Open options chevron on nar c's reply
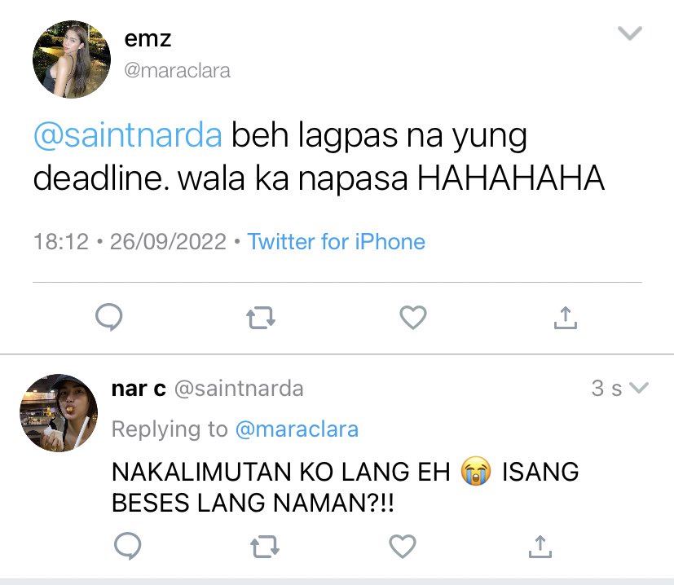Viewport: 674px width, 585px height. coord(638,388)
